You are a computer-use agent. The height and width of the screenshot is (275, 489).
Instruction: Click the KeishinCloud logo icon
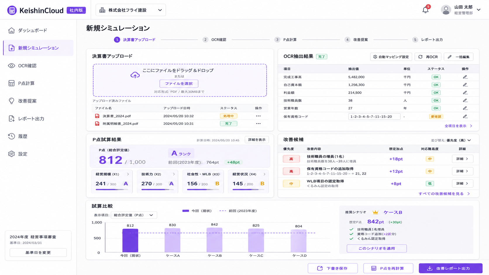click(12, 10)
